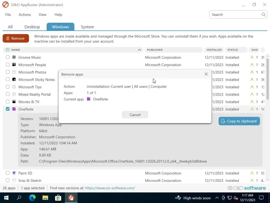Switch to the All tab

click(x=10, y=27)
